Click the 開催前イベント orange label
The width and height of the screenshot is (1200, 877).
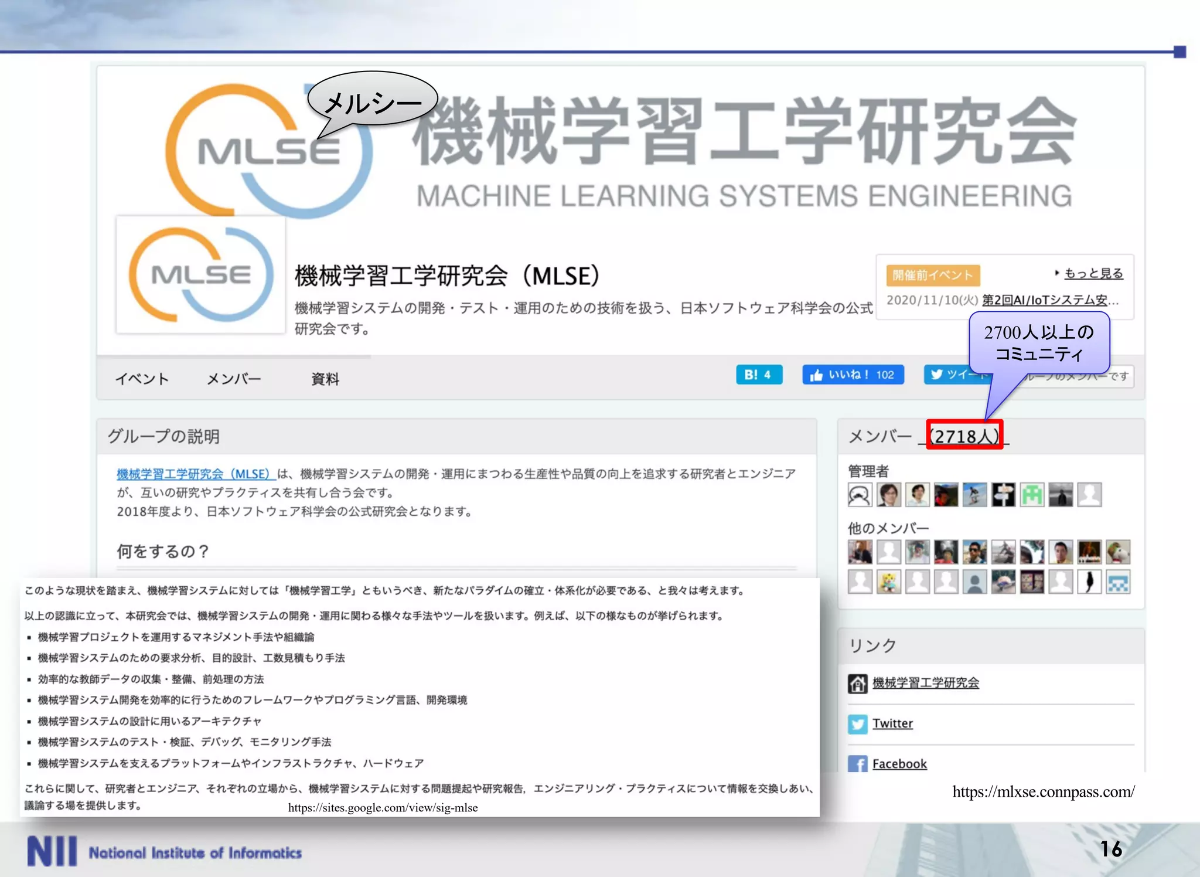coord(932,275)
